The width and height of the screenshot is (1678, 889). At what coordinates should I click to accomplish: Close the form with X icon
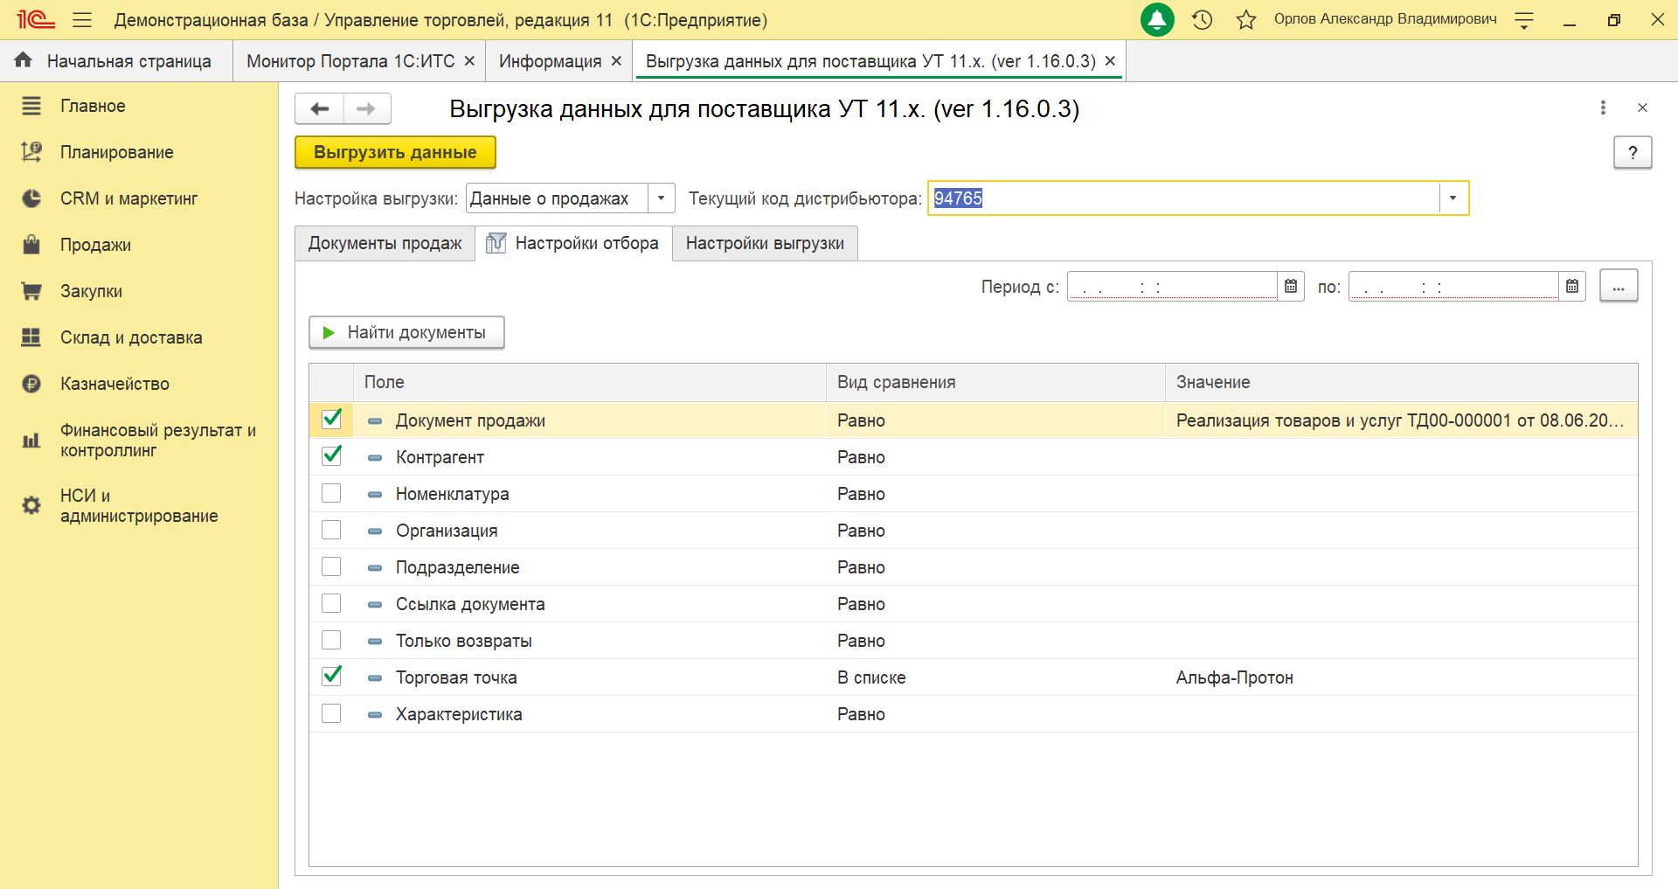point(1642,108)
